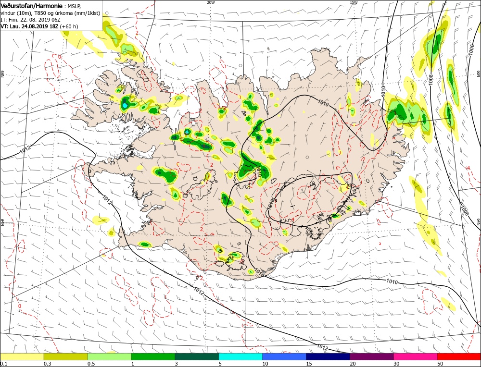
Task: Click the IT: Fim. 22. 08. 2019 06Z line
Action: pyautogui.click(x=31, y=20)
